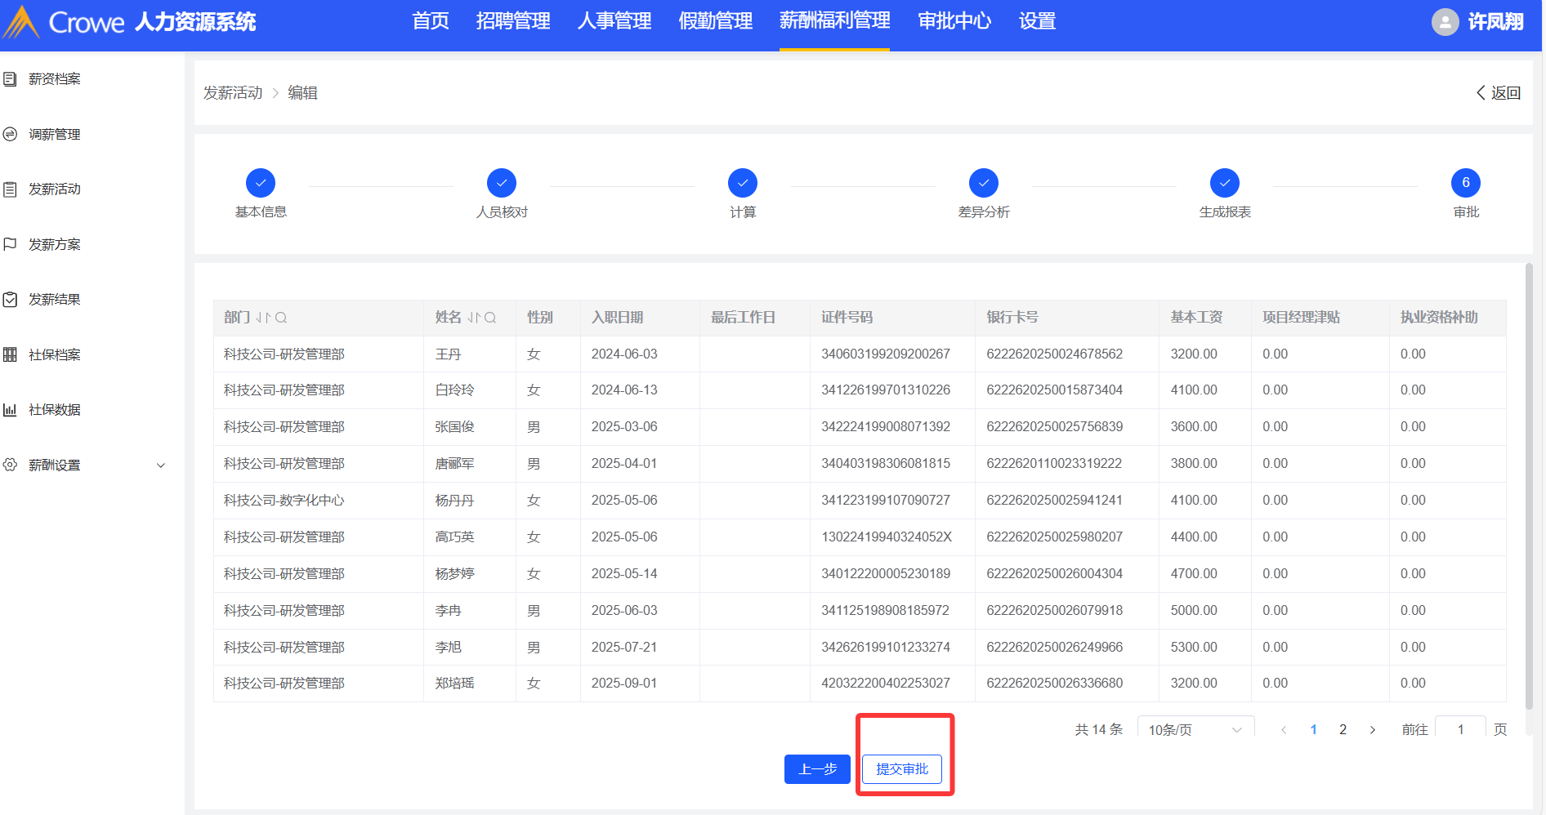Go to next page using right arrow
This screenshot has height=815, width=1546.
[x=1372, y=729]
